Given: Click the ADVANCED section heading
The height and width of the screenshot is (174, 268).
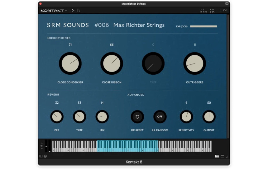Looking at the screenshot, I should 136,95.
